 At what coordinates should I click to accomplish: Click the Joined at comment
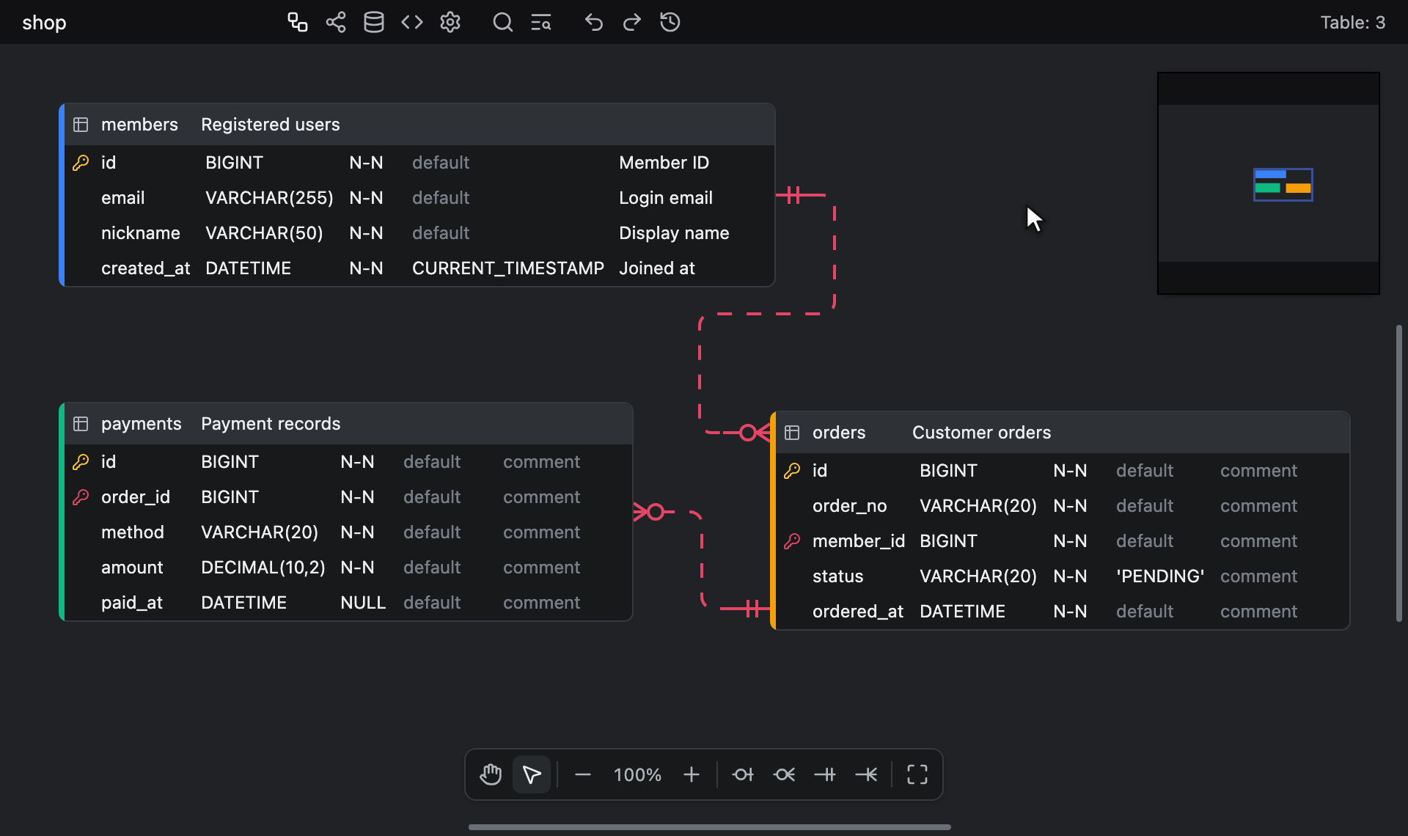(657, 268)
